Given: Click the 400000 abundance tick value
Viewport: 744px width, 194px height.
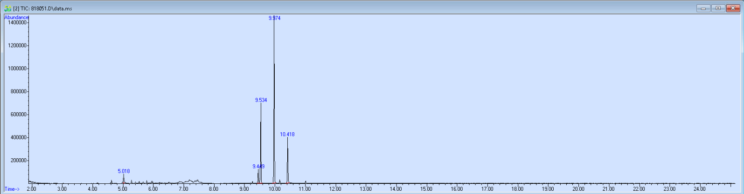Looking at the screenshot, I should pyautogui.click(x=18, y=137).
